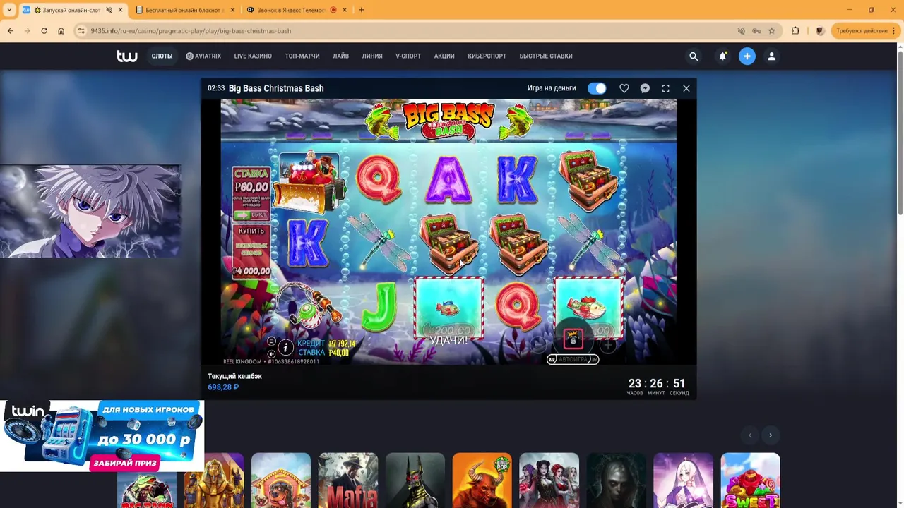Open the Sweet game thumbnail
This screenshot has width=904, height=508.
[x=751, y=480]
